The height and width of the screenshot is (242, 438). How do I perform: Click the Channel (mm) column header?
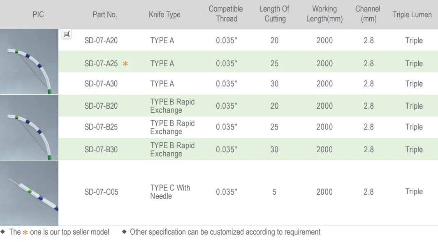(368, 14)
